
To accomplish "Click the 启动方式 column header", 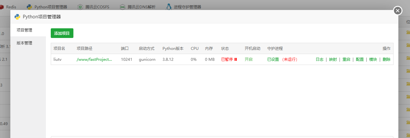I will coord(146,49).
